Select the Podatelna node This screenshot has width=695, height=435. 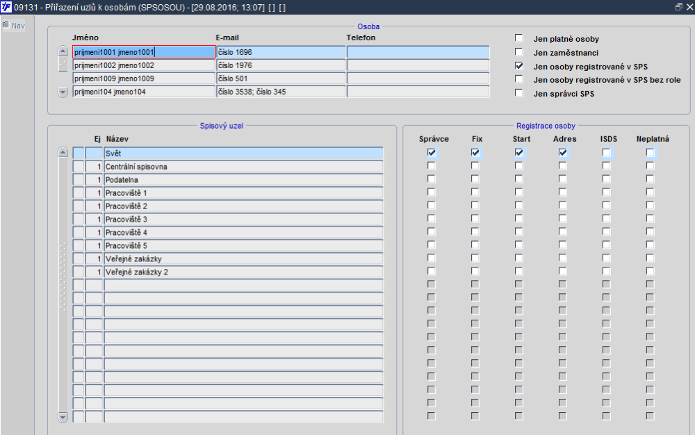(x=243, y=180)
